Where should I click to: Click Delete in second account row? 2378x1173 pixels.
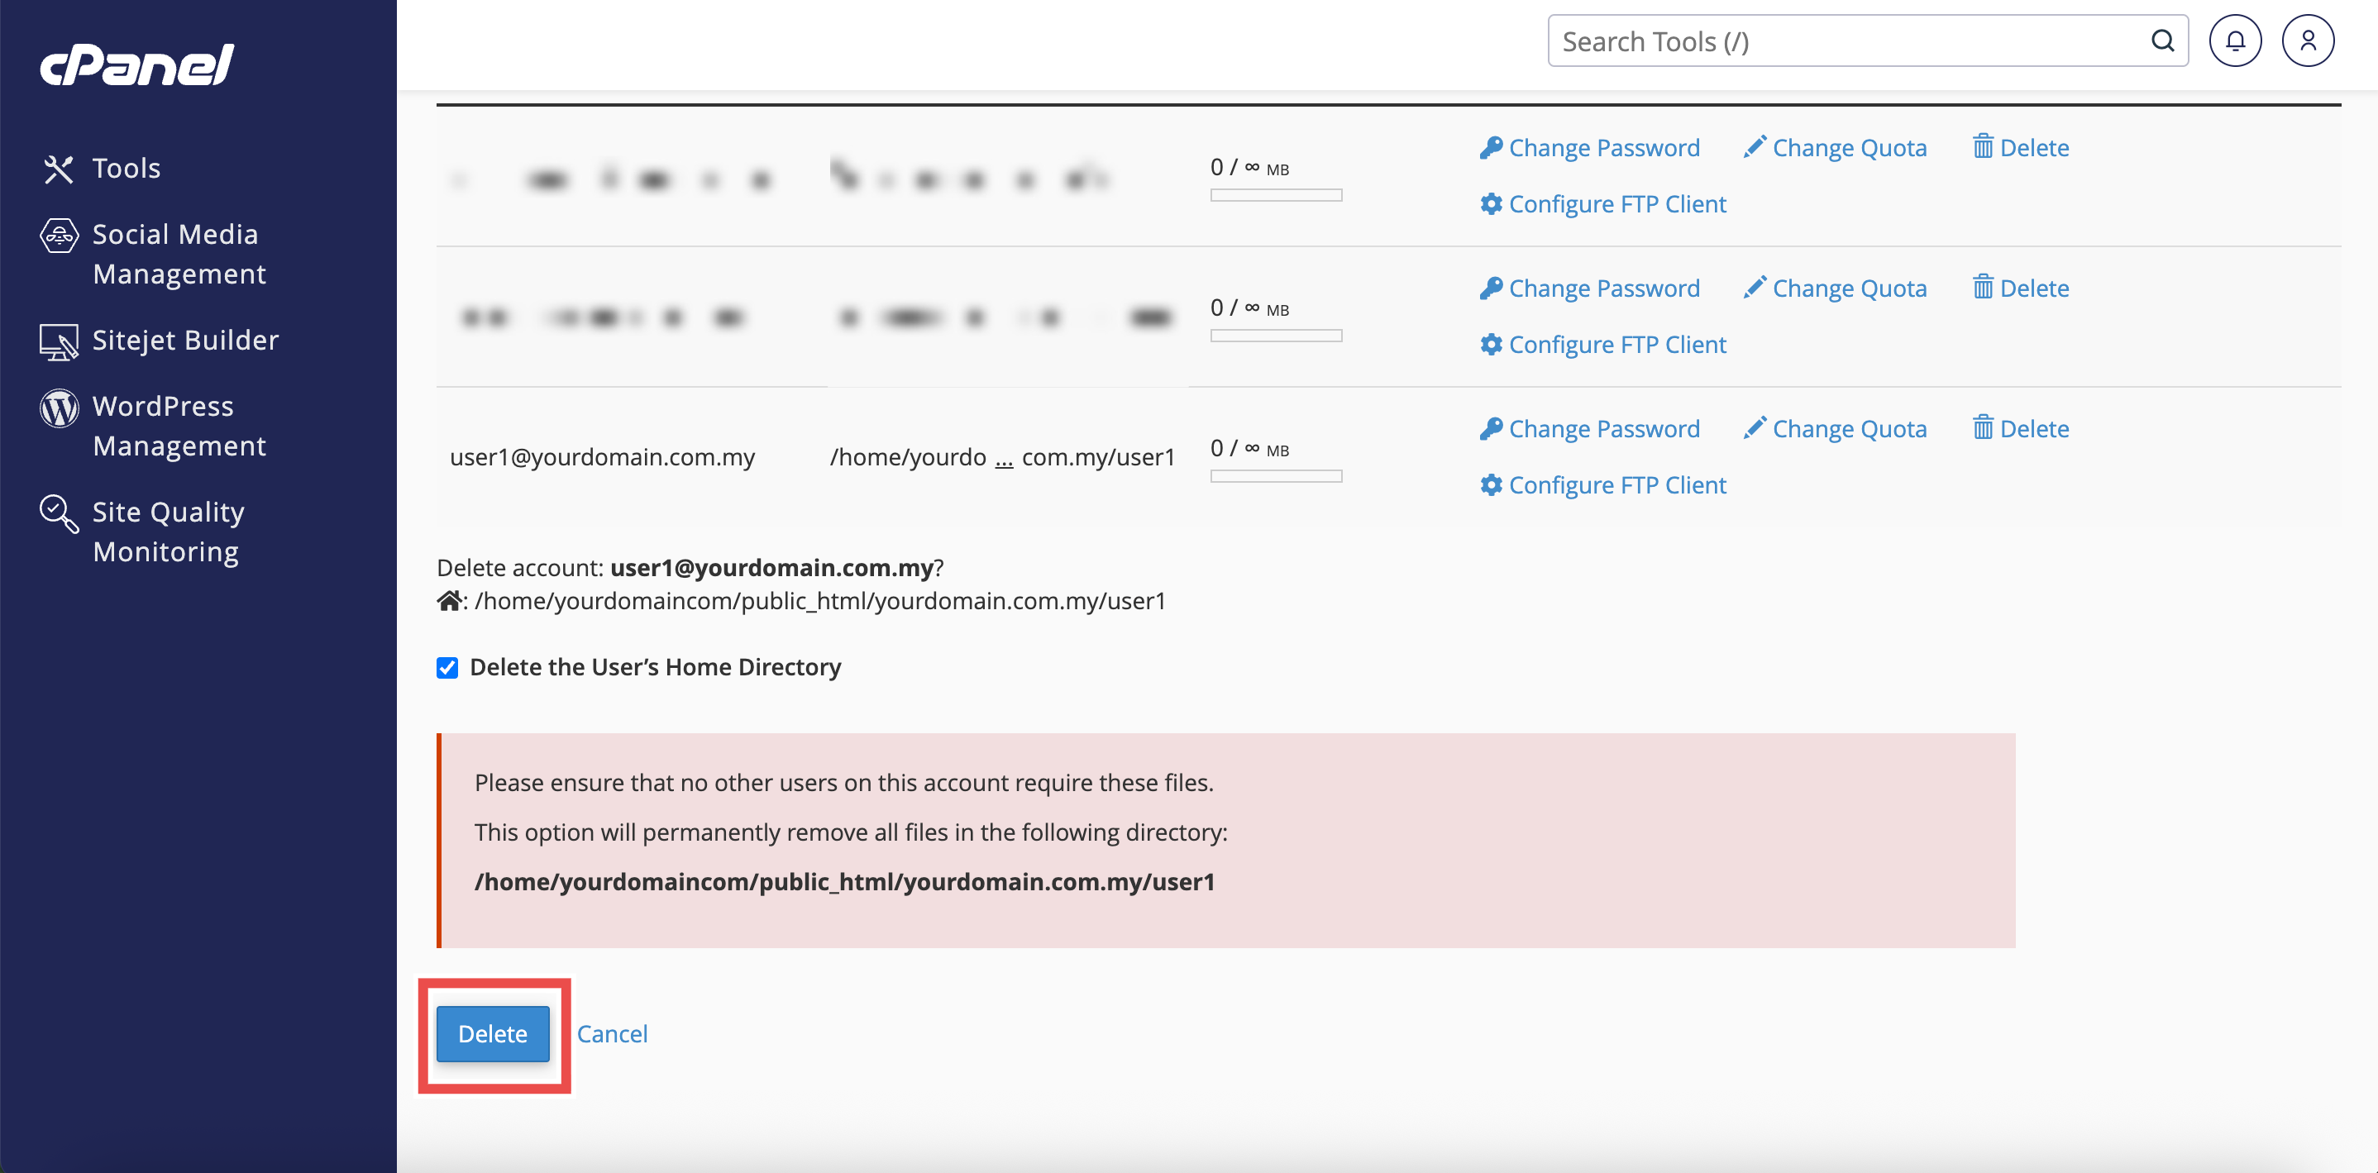(2034, 288)
